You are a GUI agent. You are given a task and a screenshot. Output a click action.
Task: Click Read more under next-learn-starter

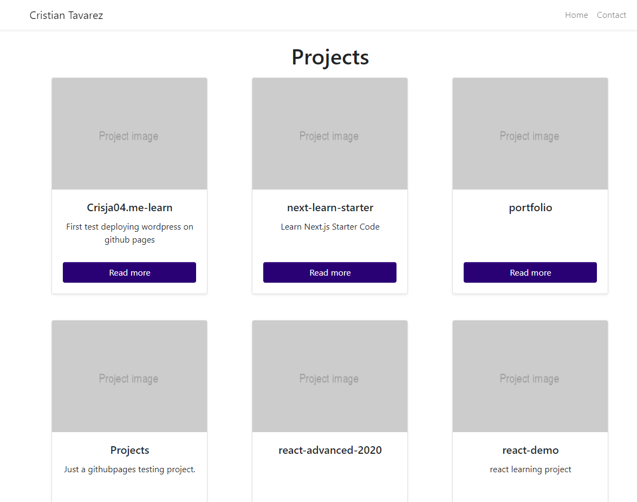pyautogui.click(x=329, y=272)
